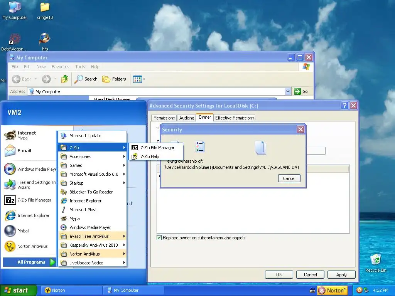Open Help menu in My Computer
395x296 pixels.
coord(95,67)
